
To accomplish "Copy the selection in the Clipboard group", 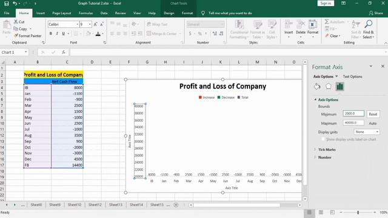I will point(20,29).
